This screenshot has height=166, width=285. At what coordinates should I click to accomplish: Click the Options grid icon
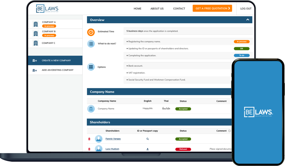tap(91, 67)
